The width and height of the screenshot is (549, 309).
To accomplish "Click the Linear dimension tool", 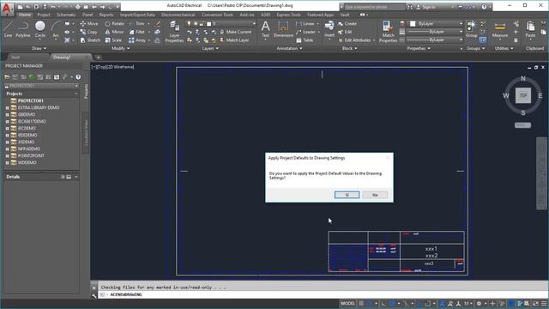I will (x=305, y=24).
